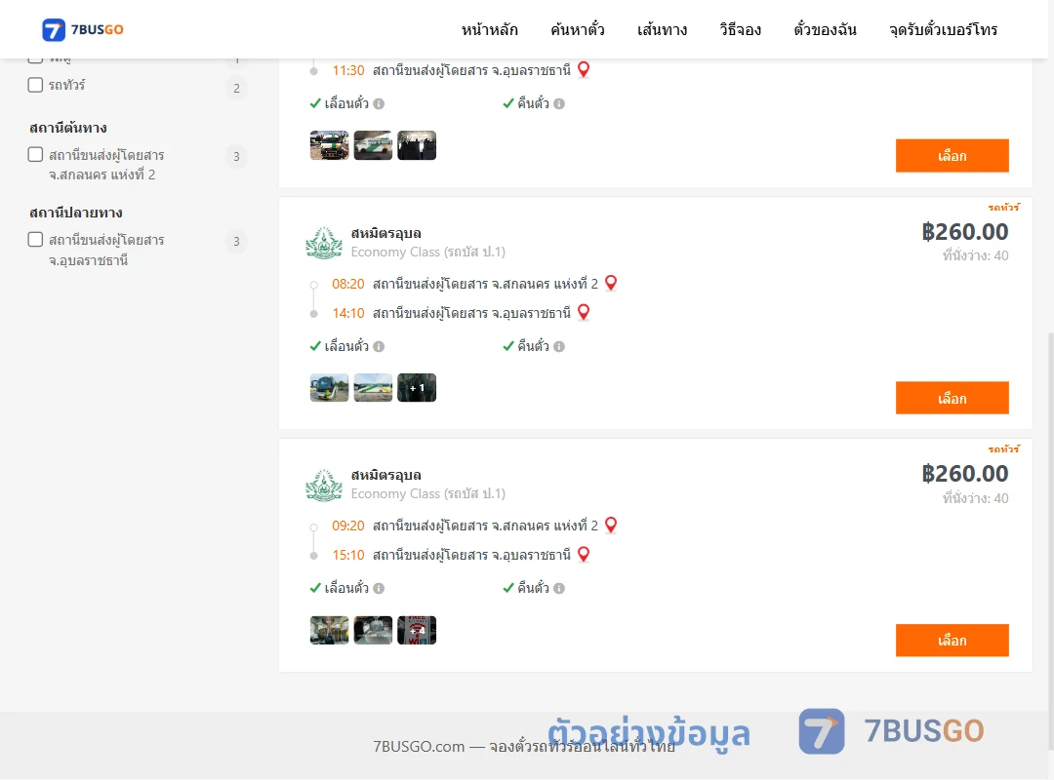Click map pin next to 09:20 departure station
1054x780 pixels.
[x=610, y=525]
